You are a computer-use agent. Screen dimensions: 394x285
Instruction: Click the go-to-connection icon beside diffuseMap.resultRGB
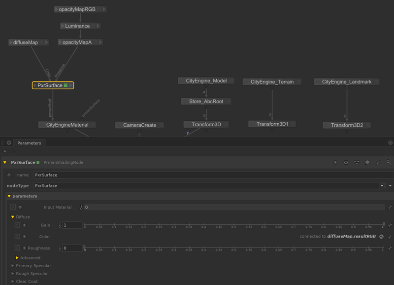[381, 237]
